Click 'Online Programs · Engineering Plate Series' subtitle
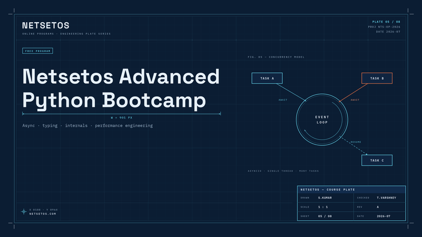Viewport: 422px width, 237px height. (x=66, y=34)
